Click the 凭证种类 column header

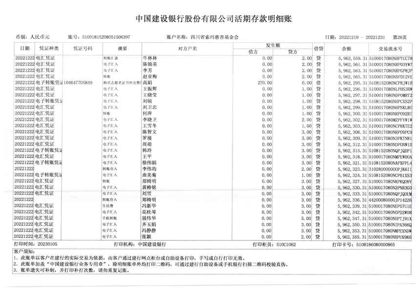coord(49,48)
